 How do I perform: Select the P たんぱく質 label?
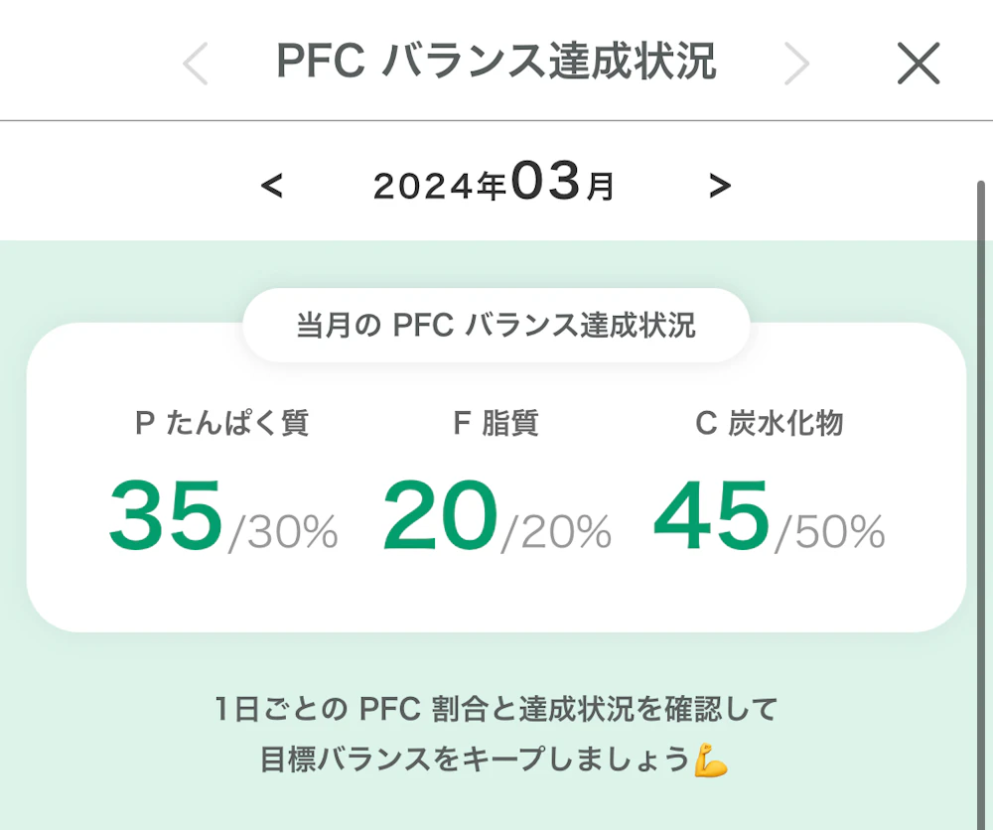click(x=222, y=423)
